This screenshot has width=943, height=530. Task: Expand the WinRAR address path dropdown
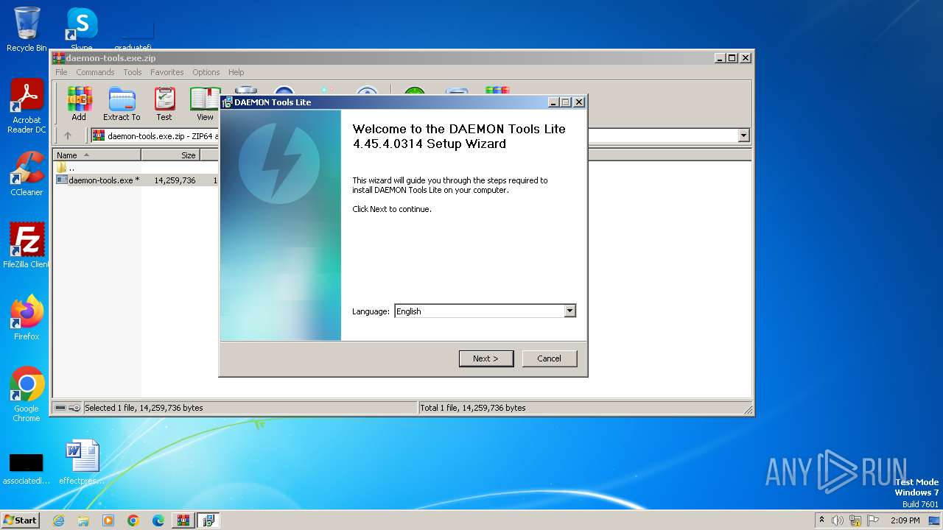[x=743, y=135]
